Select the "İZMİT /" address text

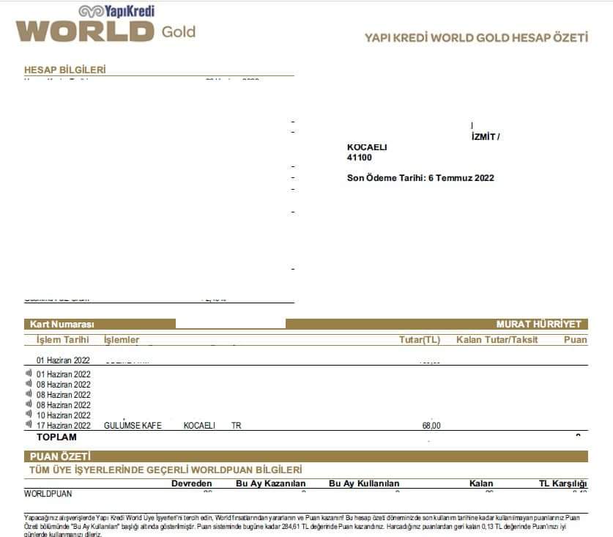pyautogui.click(x=486, y=137)
